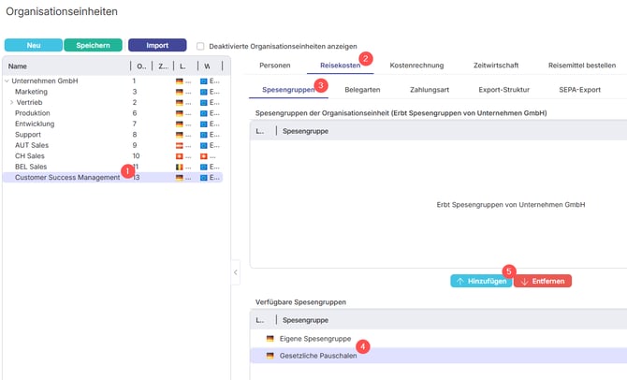Open the Zeitwirtschaft tab
627x380 pixels.
tap(496, 66)
